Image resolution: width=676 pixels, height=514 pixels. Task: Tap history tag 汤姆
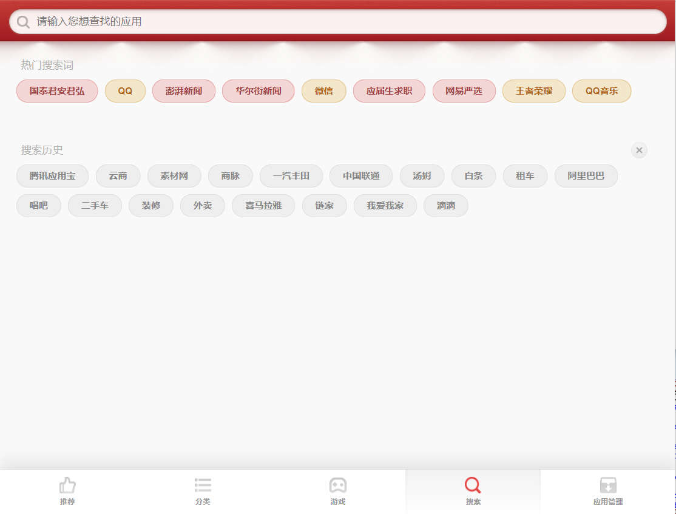click(x=422, y=176)
